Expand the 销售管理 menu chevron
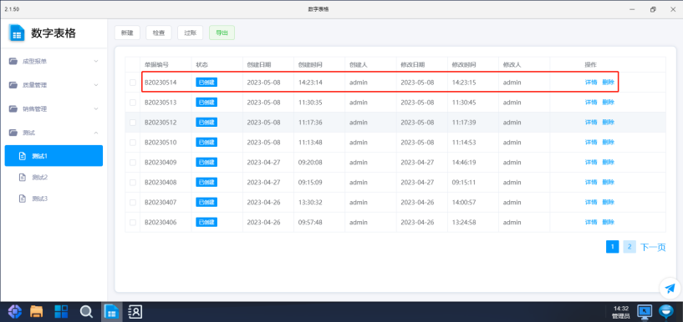 point(96,108)
